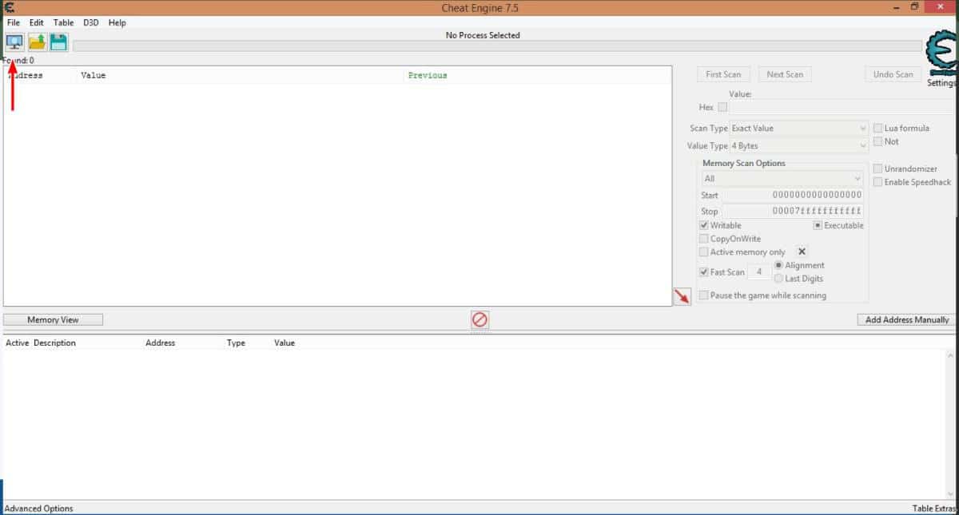Click the address table Address column header
Image resolution: width=959 pixels, height=515 pixels.
160,343
